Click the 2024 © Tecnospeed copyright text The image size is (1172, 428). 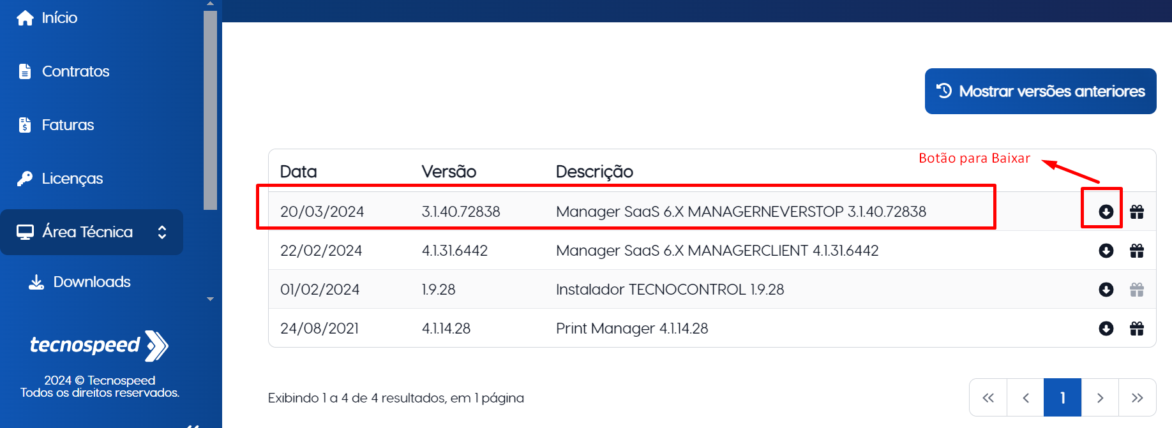(100, 381)
